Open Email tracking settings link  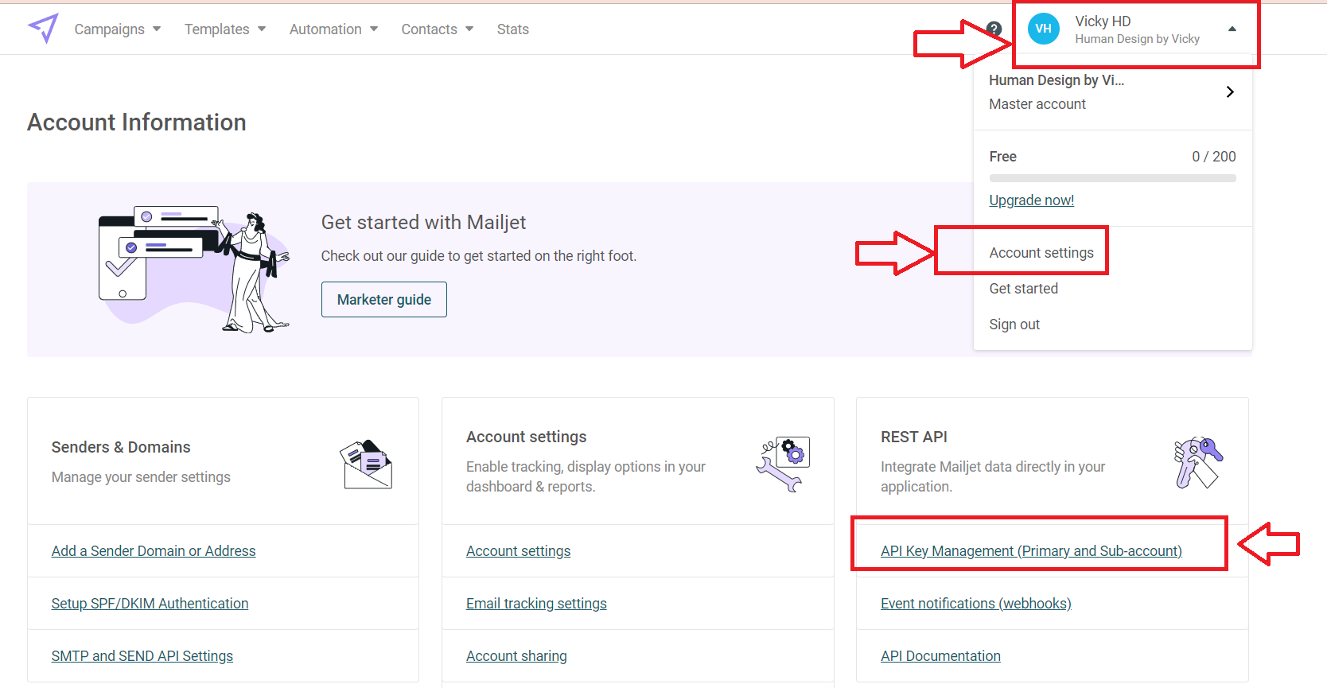pos(536,604)
